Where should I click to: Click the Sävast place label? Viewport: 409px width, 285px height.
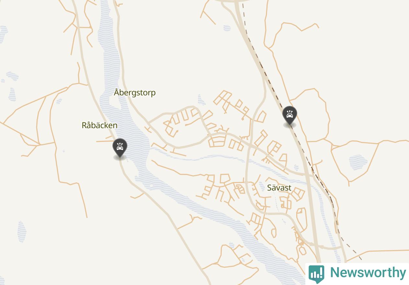tap(279, 188)
